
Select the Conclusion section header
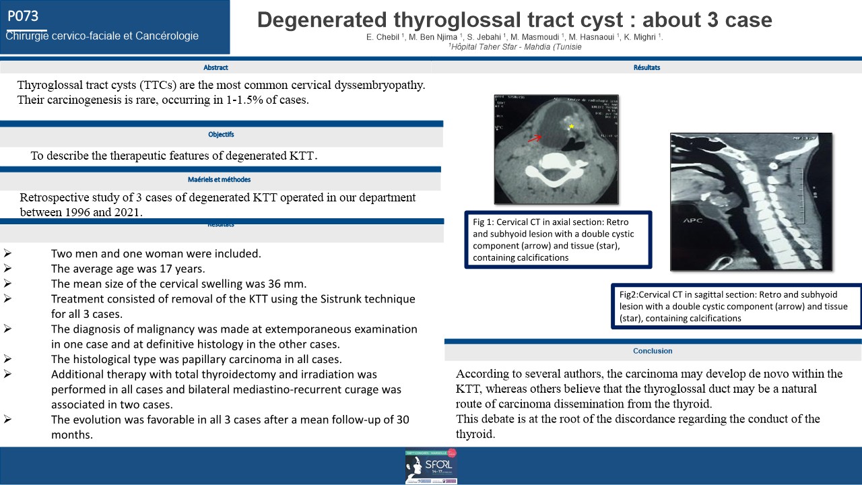pos(652,351)
